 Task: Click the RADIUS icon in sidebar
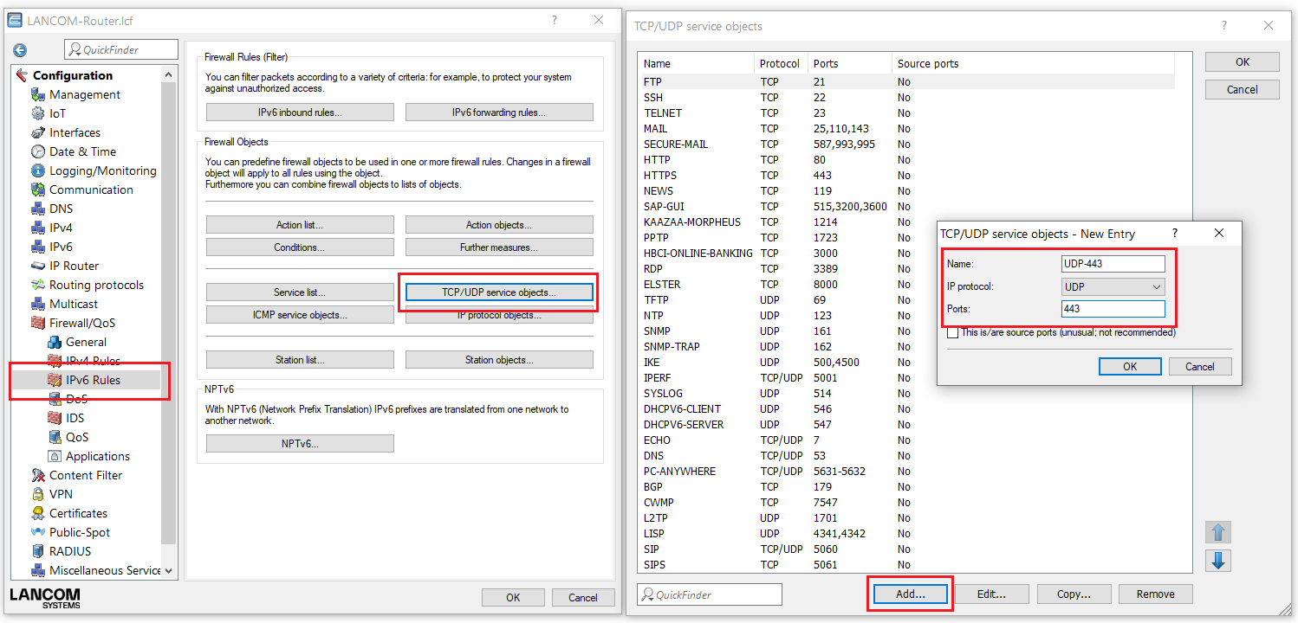[x=37, y=551]
